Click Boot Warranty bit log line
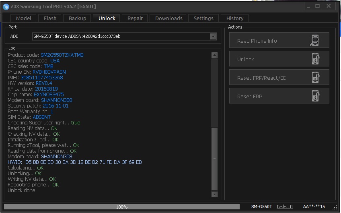This screenshot has width=341, height=213. coord(31,112)
